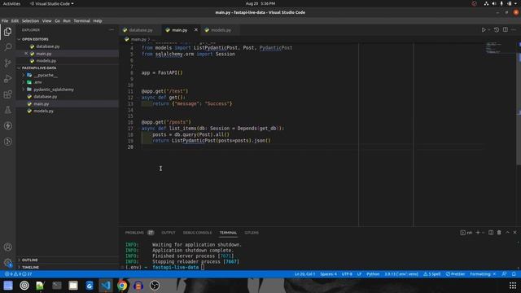Open Ubuntu Activities overview
This screenshot has width=521, height=293.
coord(11,3)
